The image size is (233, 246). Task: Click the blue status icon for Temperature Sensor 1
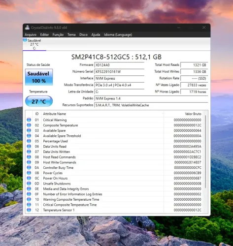29,210
